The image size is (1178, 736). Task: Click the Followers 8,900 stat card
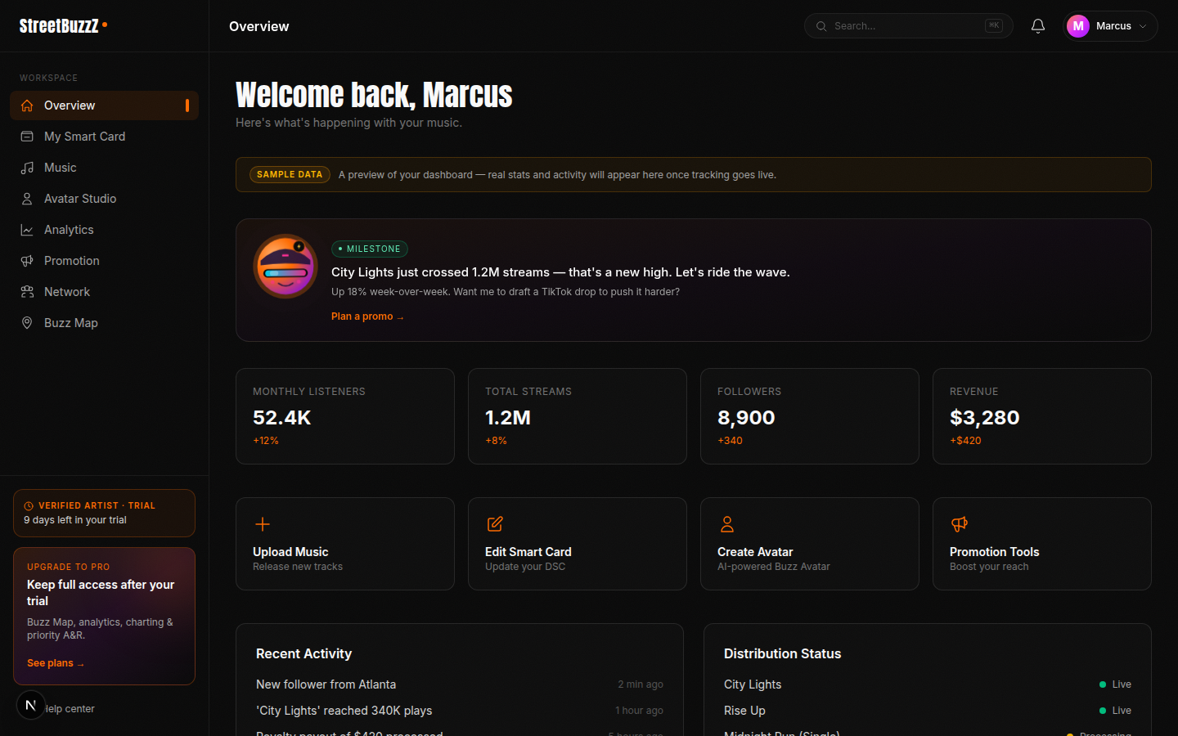pyautogui.click(x=810, y=416)
